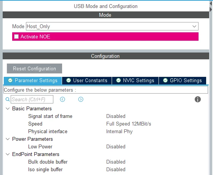Click the User Constants green check icon
213x175 pixels.
point(69,80)
